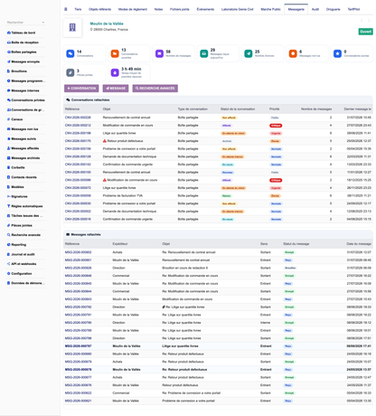The height and width of the screenshot is (416, 376).
Task: Switch to the Droguerie tab
Action: point(334,9)
